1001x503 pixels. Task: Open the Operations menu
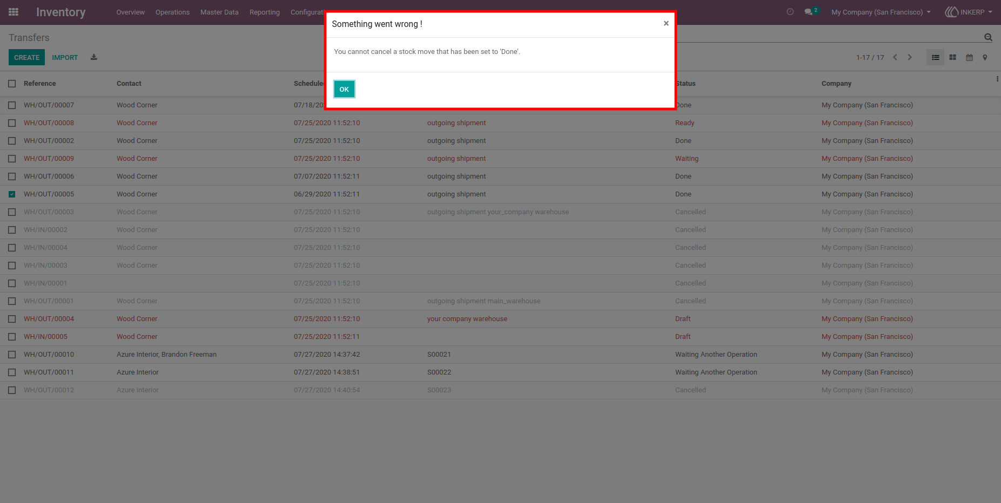[x=172, y=12]
